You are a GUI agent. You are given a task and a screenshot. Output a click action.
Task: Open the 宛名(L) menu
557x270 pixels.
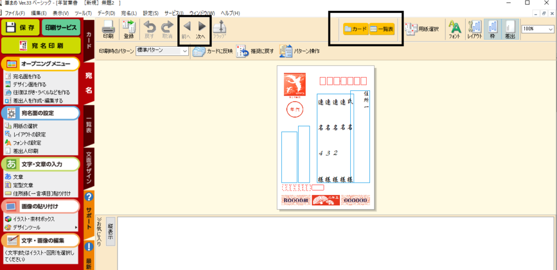(x=128, y=12)
